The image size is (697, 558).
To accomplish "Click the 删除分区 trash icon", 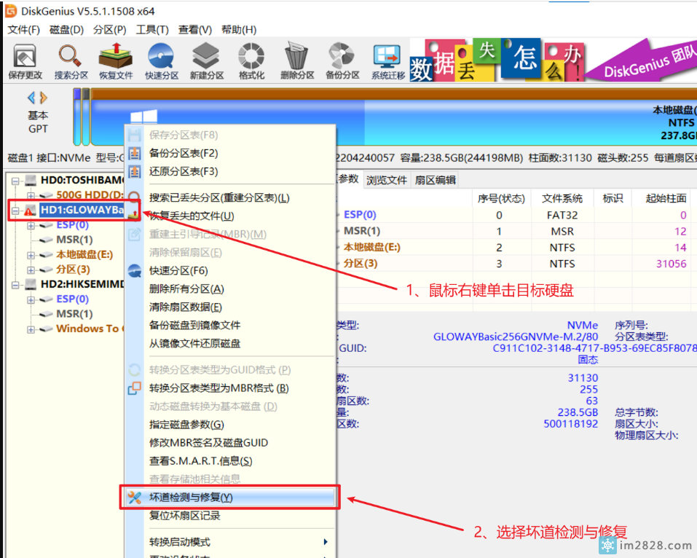I will click(297, 62).
